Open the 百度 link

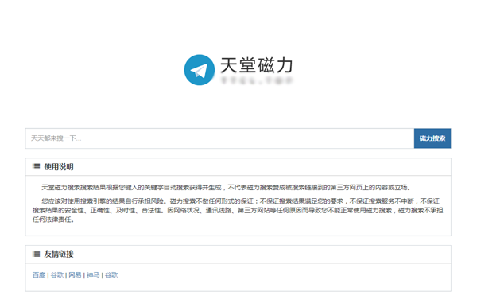(x=39, y=275)
